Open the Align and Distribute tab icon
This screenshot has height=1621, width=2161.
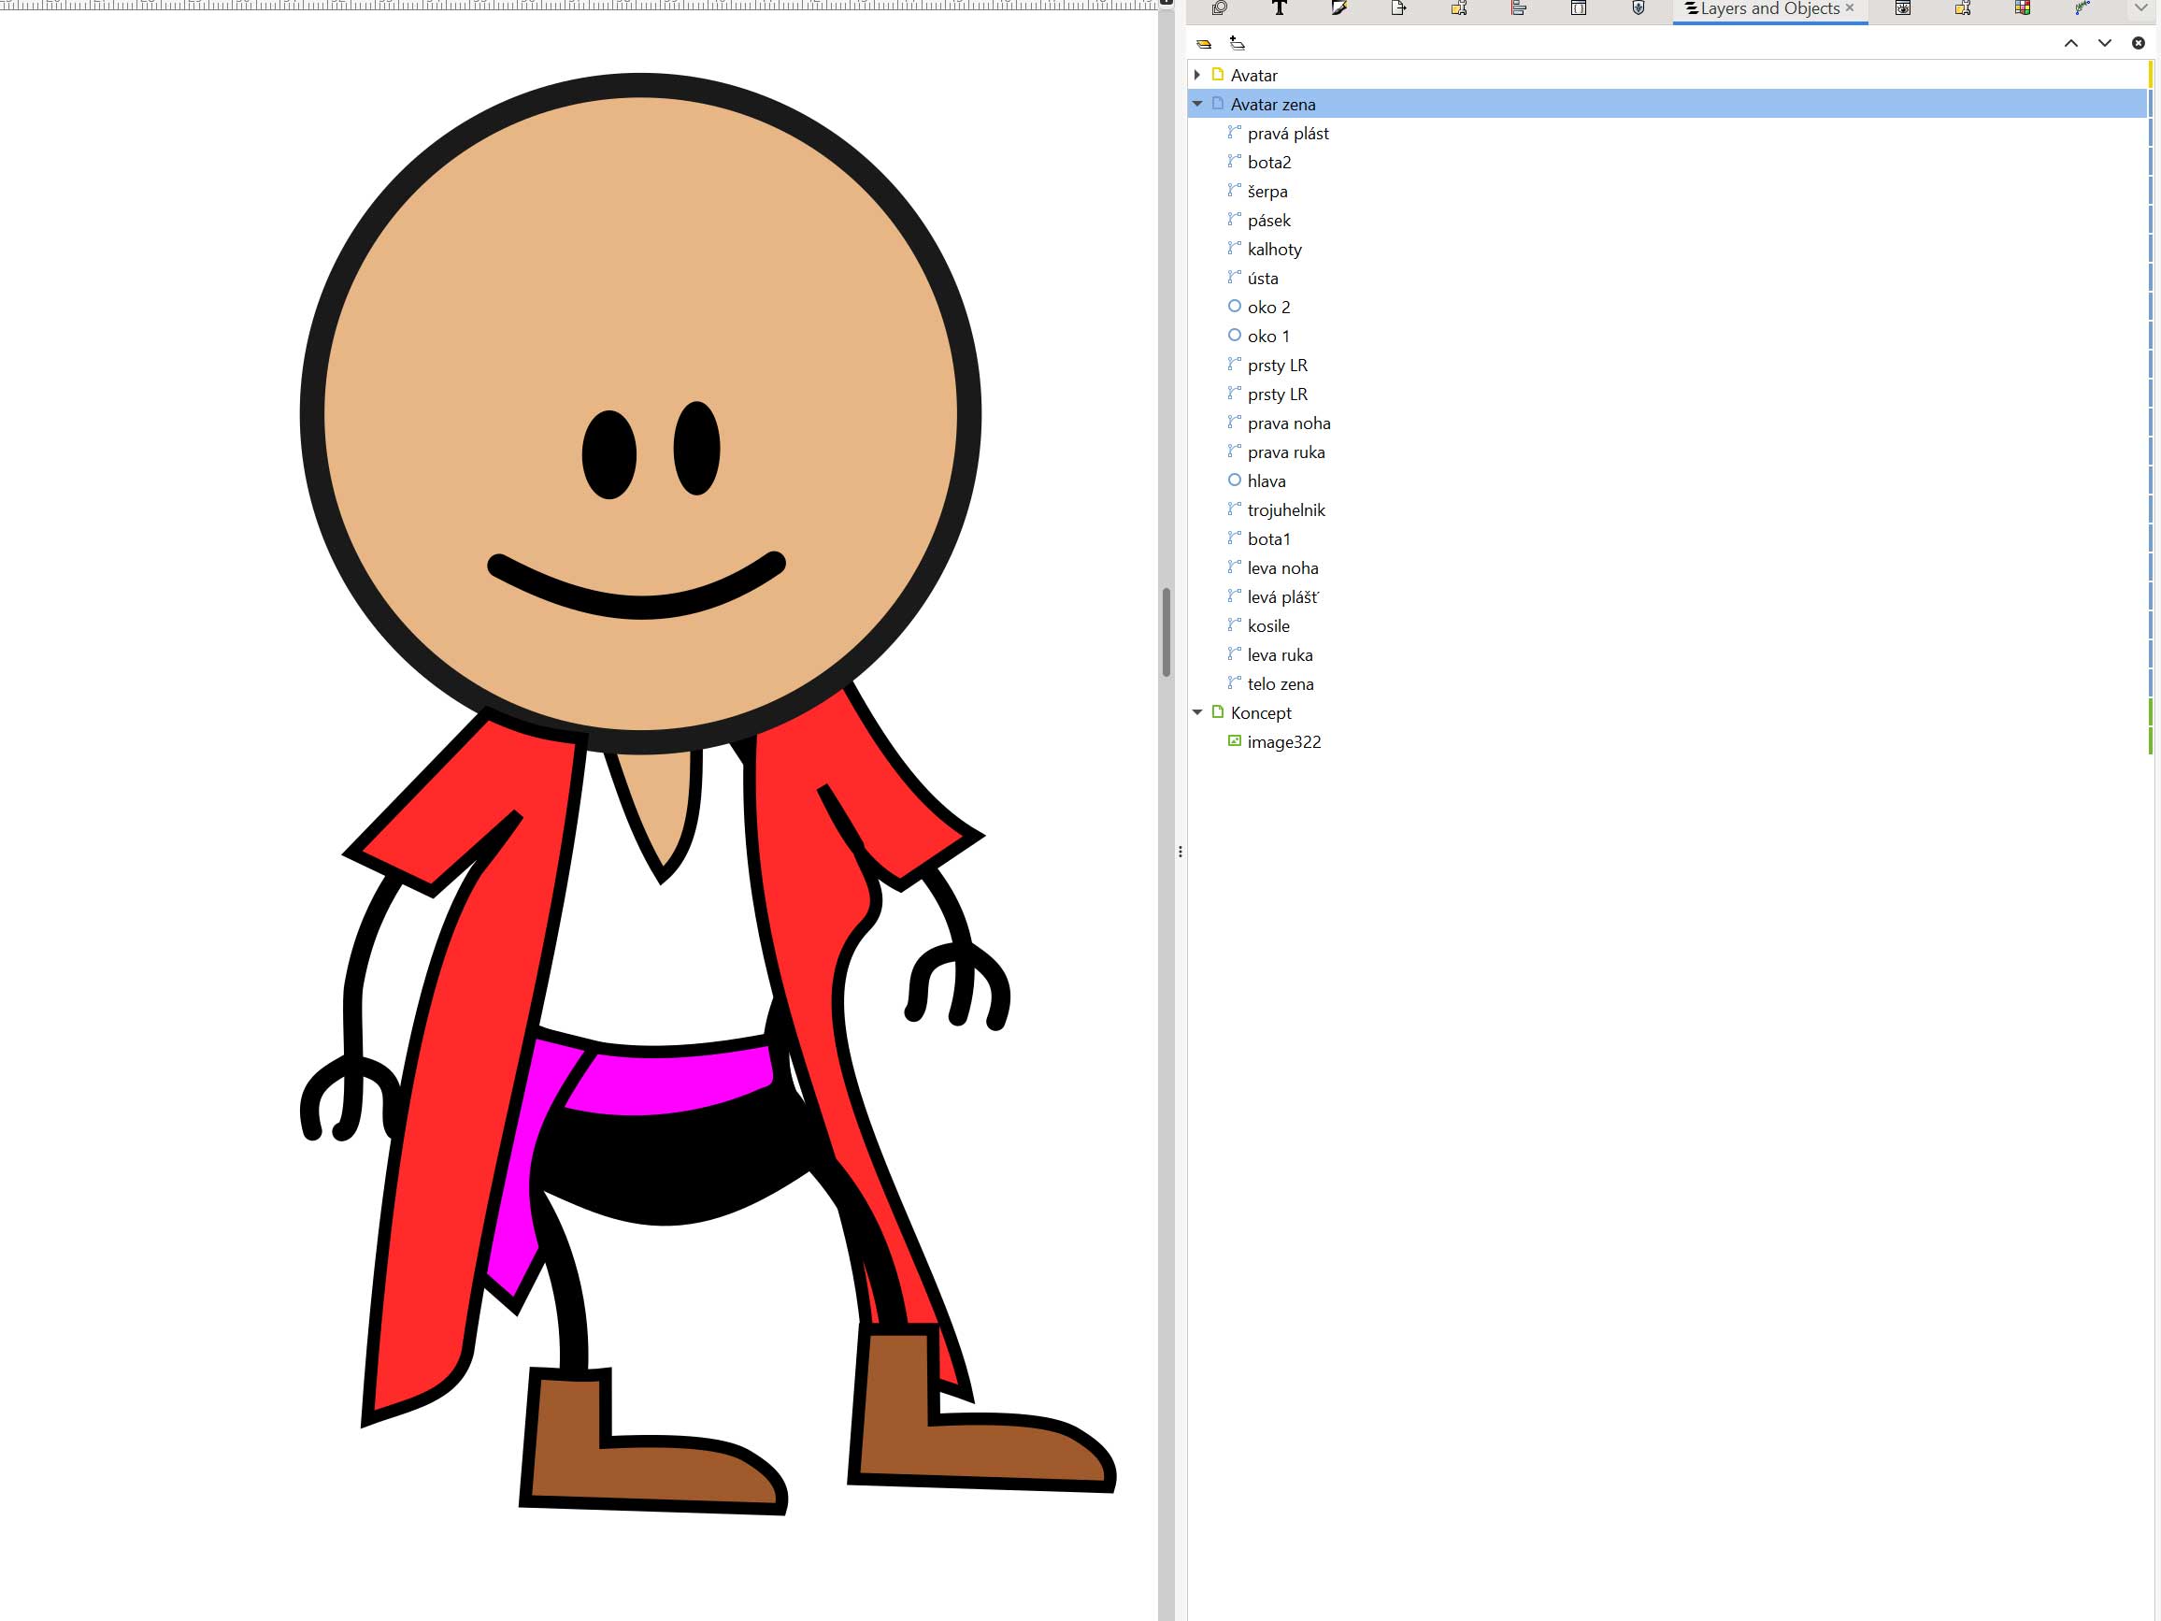pyautogui.click(x=1518, y=8)
